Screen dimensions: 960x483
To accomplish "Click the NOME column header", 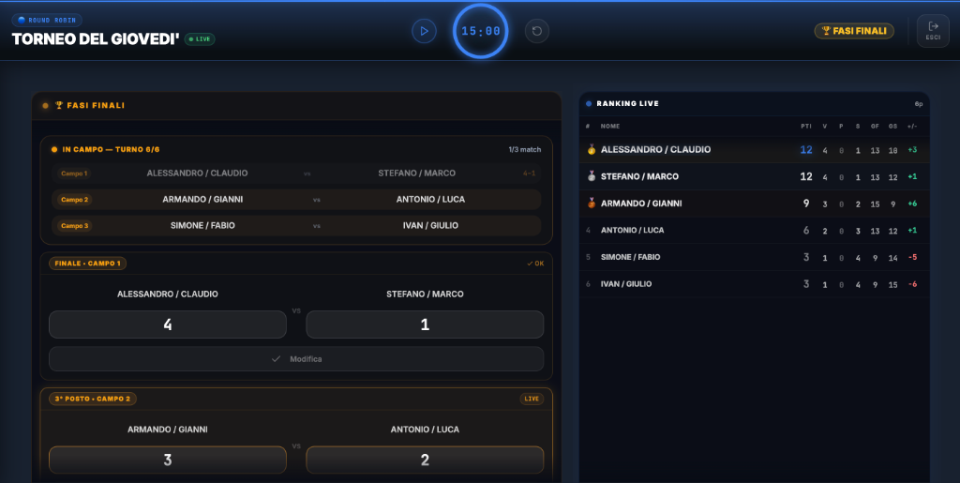I will tap(609, 126).
